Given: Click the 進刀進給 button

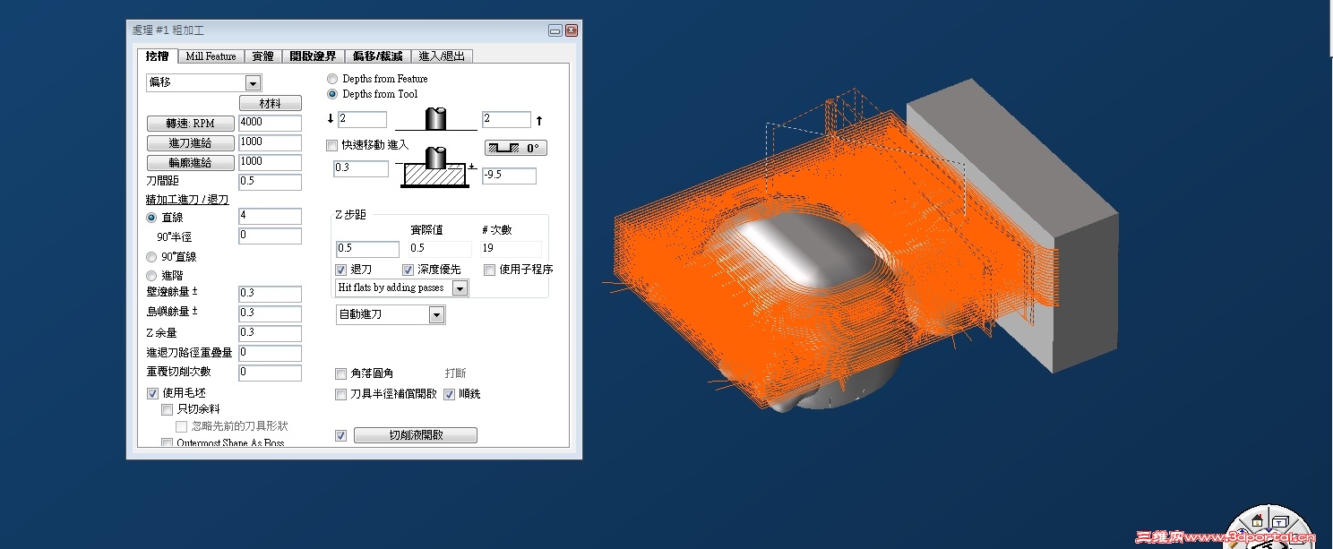Looking at the screenshot, I should pyautogui.click(x=190, y=143).
